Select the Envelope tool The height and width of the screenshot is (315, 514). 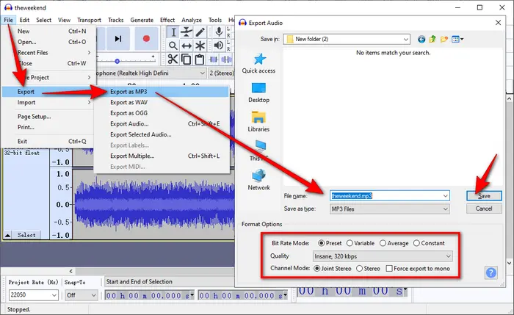click(x=187, y=32)
